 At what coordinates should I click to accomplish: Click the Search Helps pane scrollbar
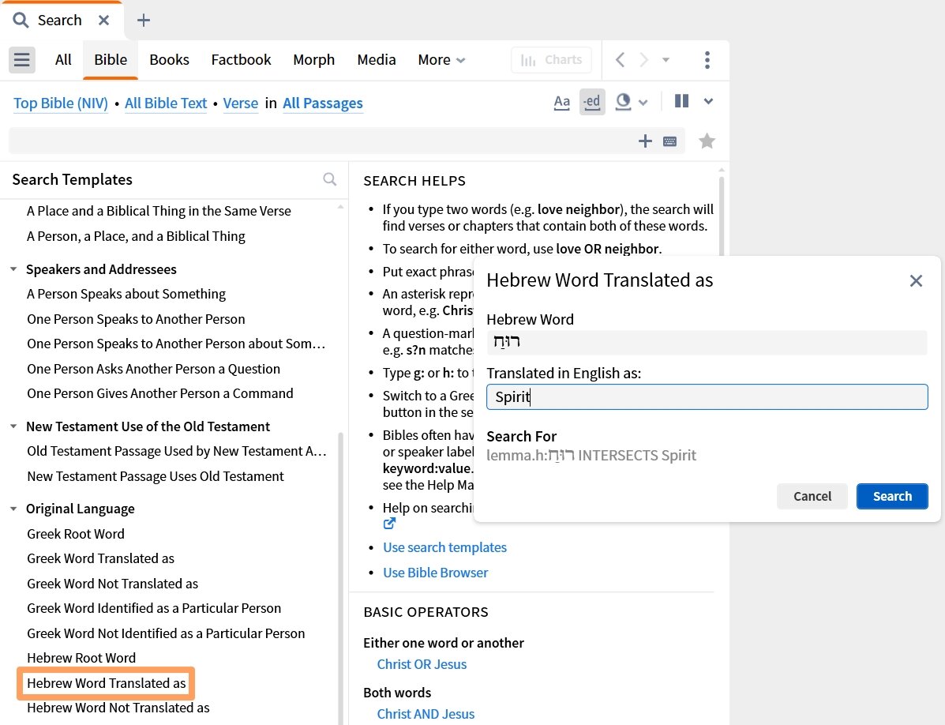point(722,217)
